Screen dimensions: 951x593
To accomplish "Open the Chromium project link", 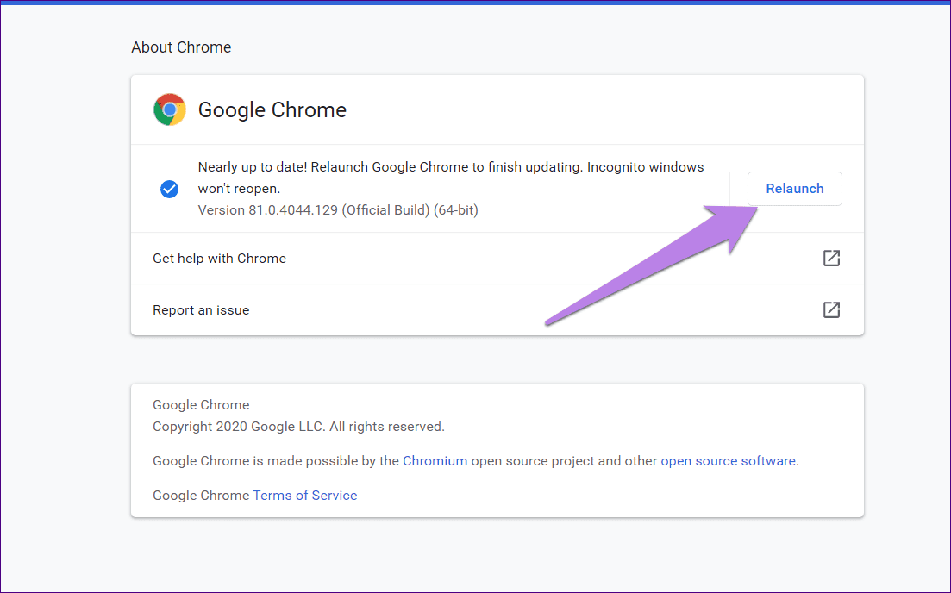I will (435, 461).
